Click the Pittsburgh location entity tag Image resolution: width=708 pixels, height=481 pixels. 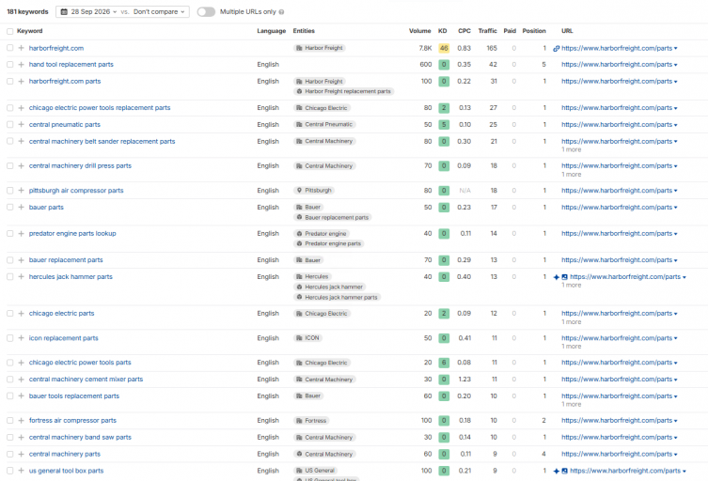[314, 191]
